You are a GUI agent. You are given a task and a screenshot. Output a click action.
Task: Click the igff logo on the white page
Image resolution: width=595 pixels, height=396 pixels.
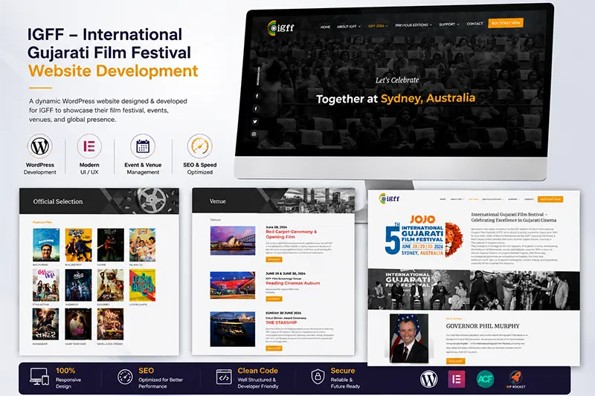pos(389,198)
